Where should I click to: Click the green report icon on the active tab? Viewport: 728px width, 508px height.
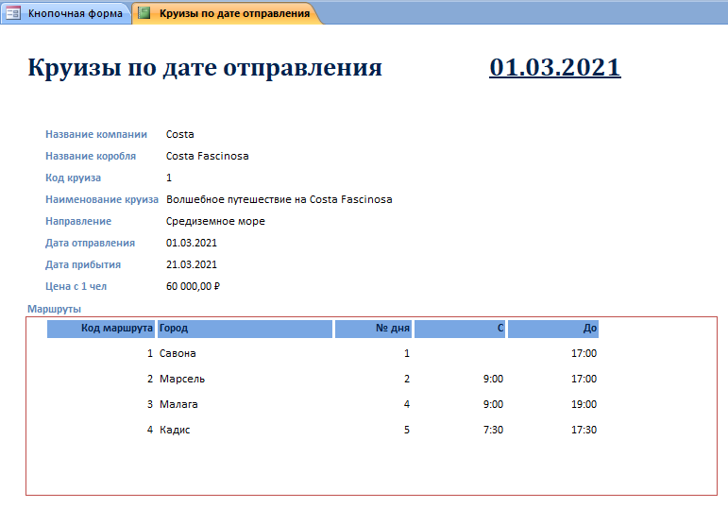click(144, 13)
